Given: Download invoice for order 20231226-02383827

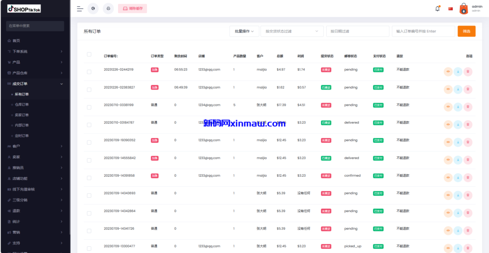Looking at the screenshot, I should click(x=458, y=89).
